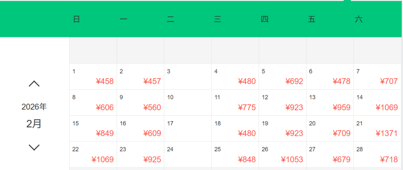Select February 1 priced ¥458
Screen dimensions: 403x170
tap(93, 77)
